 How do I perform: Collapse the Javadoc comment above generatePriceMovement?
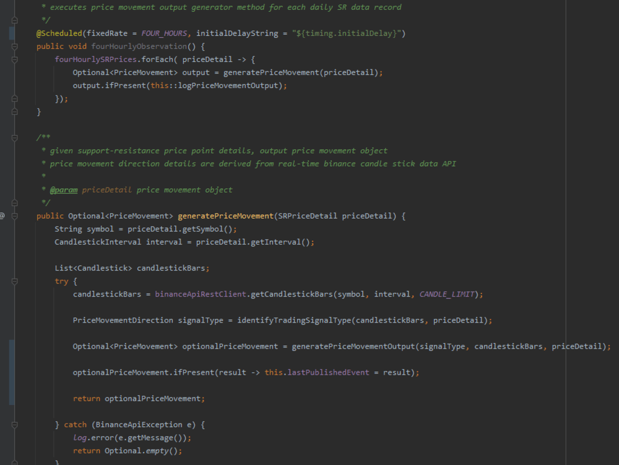point(14,137)
